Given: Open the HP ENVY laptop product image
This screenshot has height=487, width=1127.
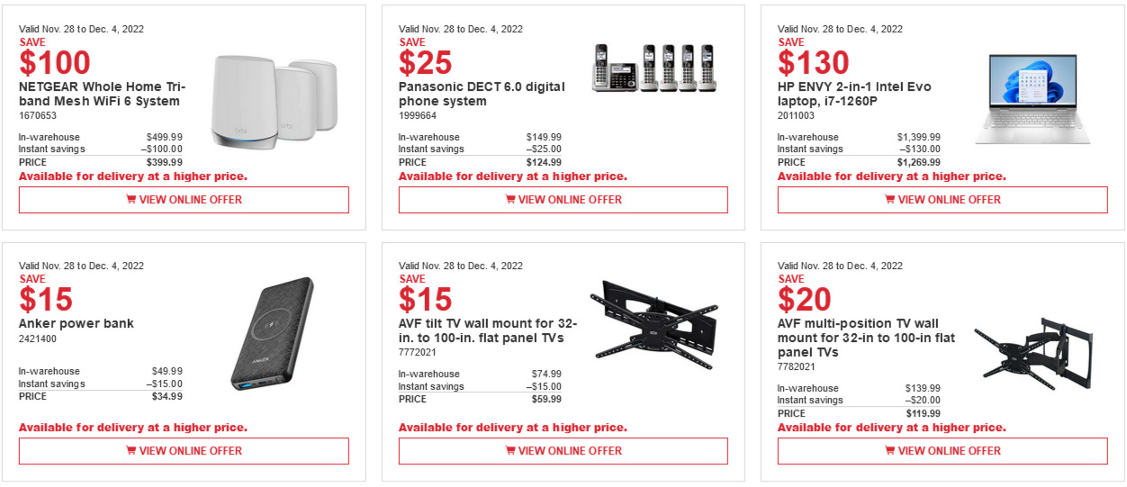Looking at the screenshot, I should coord(1032,99).
